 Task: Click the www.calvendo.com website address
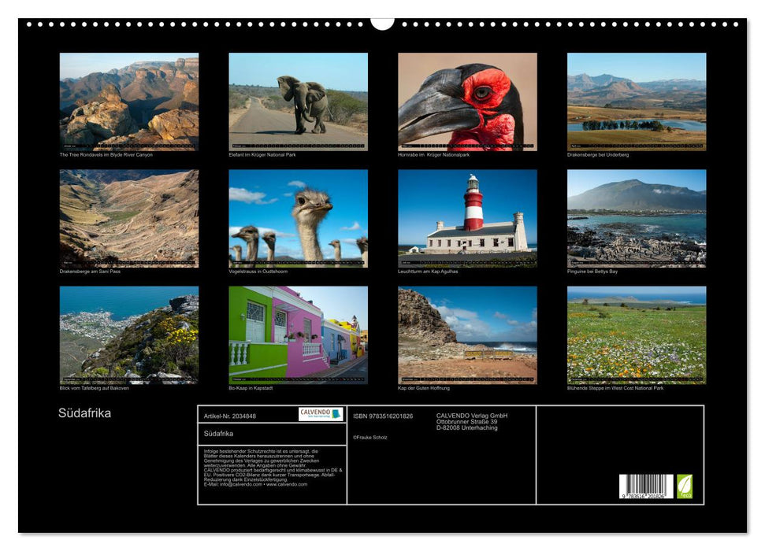[287, 484]
